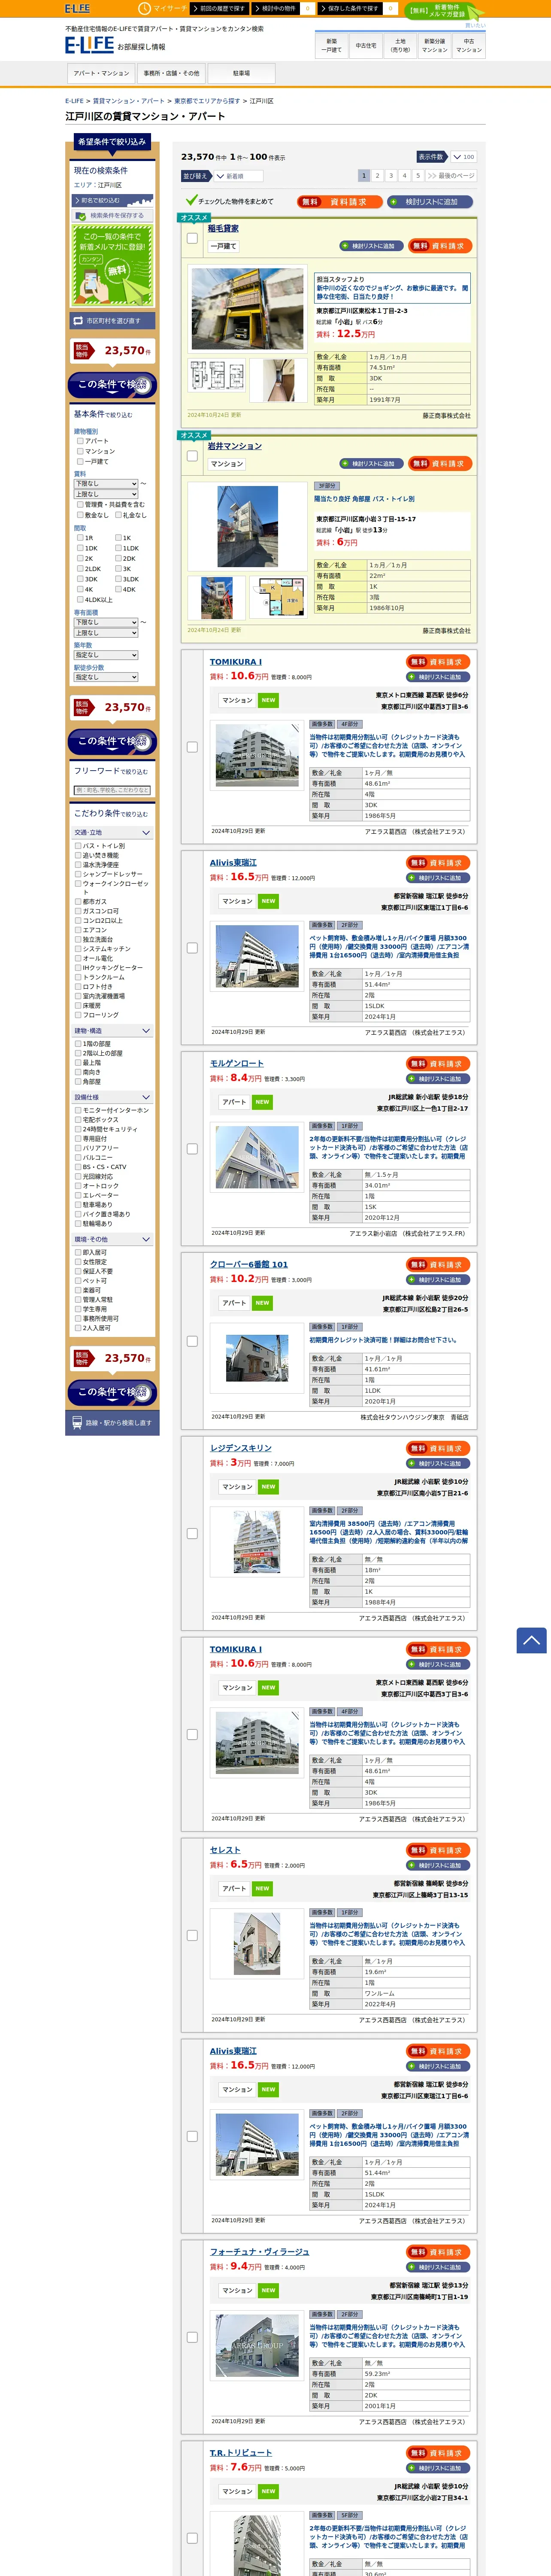Check the 一戸建て building type checkbox
This screenshot has height=2576, width=551.
click(x=80, y=461)
